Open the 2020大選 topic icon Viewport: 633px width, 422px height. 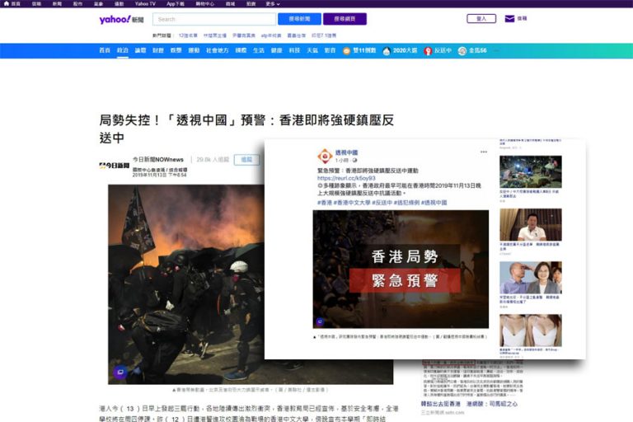(x=387, y=50)
